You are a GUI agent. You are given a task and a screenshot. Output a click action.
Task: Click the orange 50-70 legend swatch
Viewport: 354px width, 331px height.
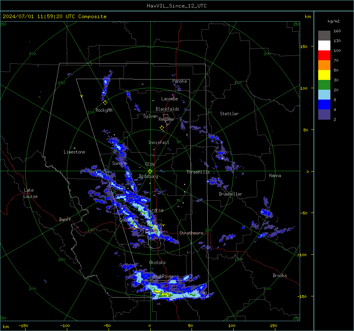(x=324, y=65)
